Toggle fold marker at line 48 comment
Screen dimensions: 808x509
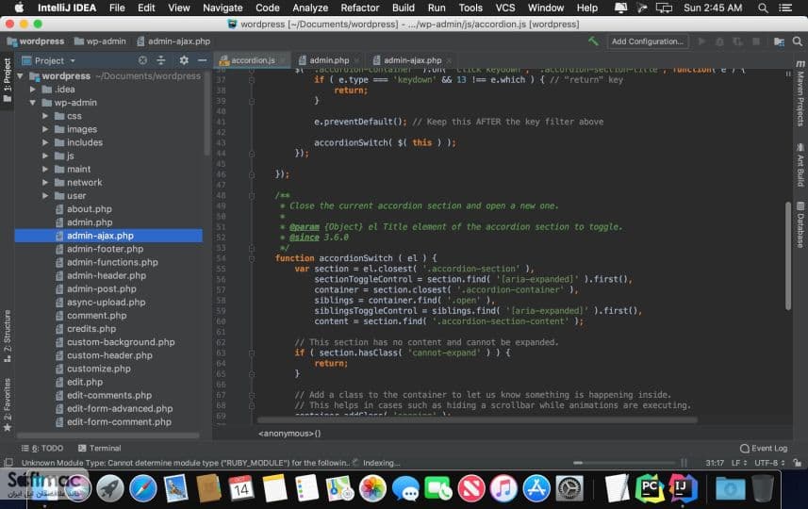pos(252,195)
